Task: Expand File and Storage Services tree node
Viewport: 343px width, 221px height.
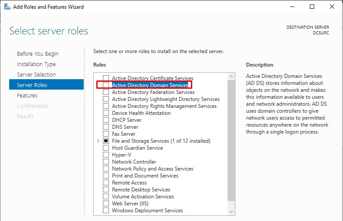Action: 98,141
